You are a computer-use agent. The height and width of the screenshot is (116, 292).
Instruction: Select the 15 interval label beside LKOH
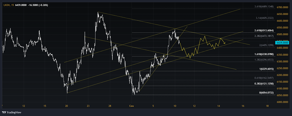click(12, 5)
